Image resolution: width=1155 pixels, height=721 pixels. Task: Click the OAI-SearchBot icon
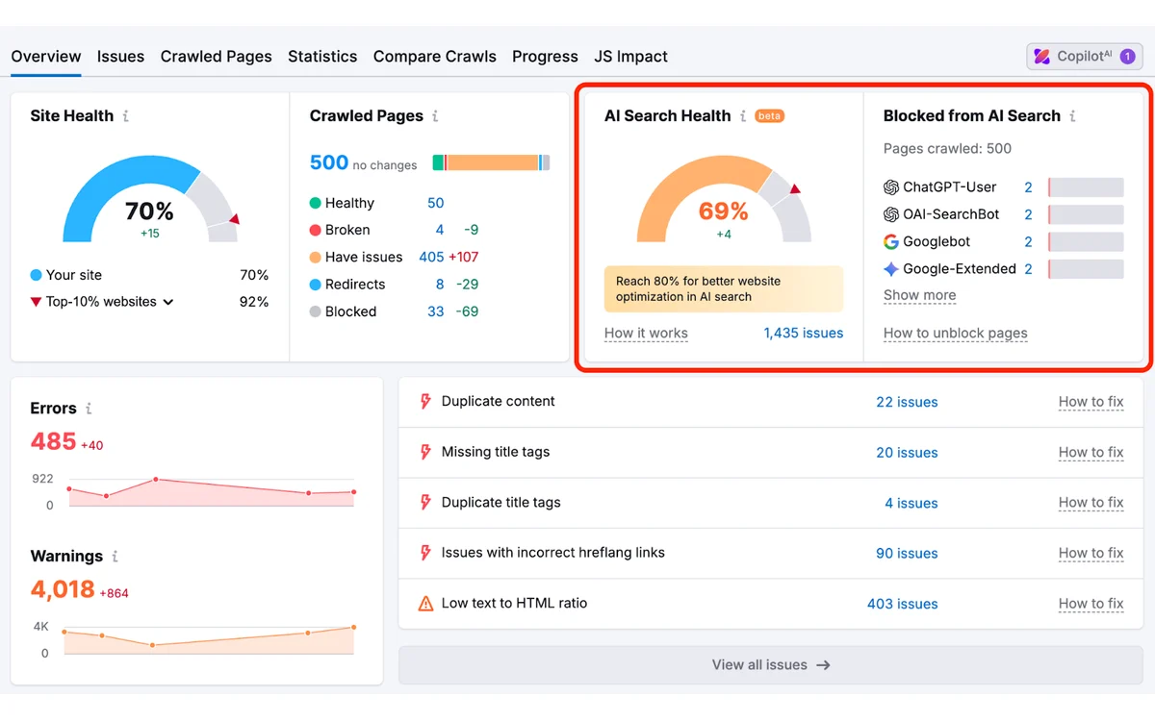(891, 214)
